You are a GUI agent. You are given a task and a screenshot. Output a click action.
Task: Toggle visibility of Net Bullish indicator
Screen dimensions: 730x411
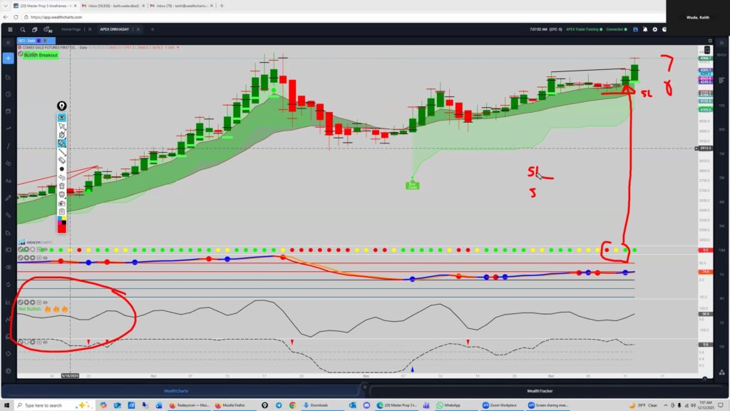point(46,303)
